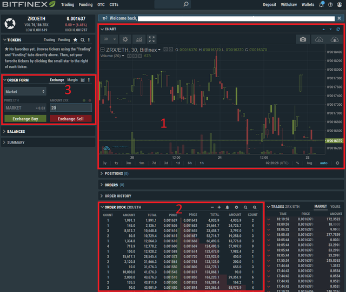The image size is (346, 292).
Task: Click the notifications bell in top bar
Action: pos(322,4)
